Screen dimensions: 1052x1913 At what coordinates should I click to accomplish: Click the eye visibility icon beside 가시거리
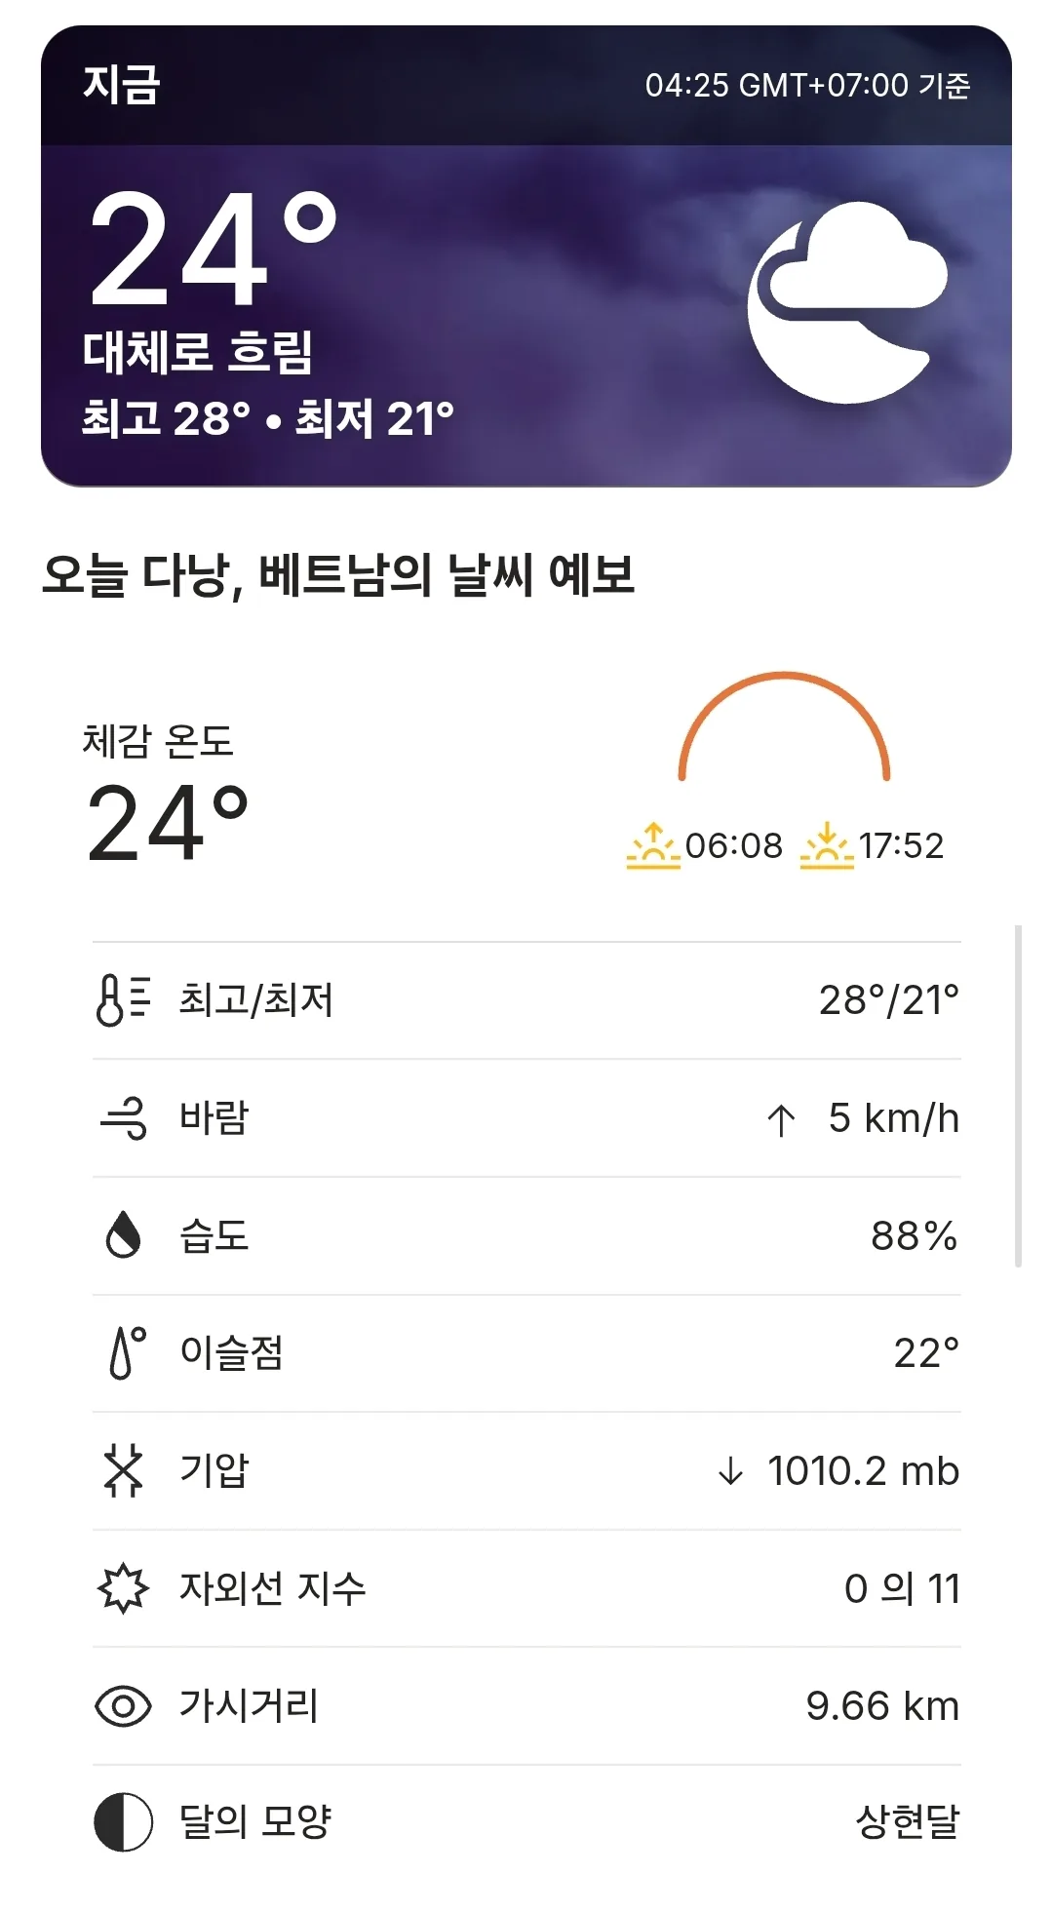click(x=123, y=1706)
